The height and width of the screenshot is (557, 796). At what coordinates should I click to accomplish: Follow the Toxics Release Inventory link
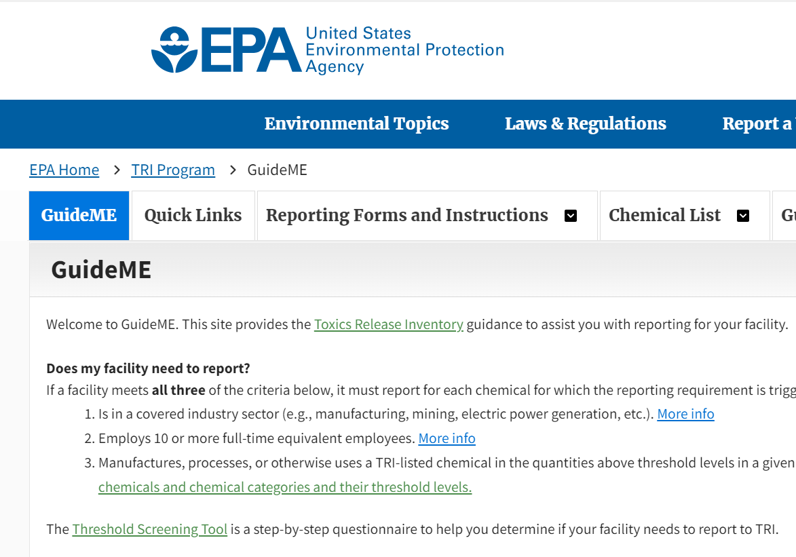pos(388,324)
